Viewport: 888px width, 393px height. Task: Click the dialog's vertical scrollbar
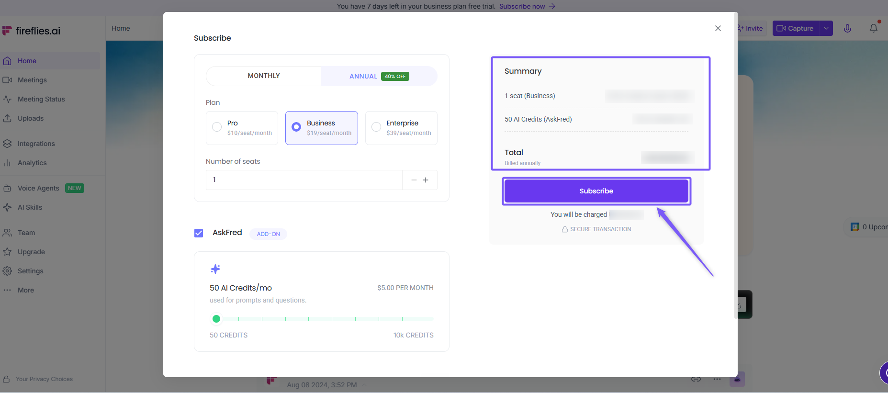736,165
